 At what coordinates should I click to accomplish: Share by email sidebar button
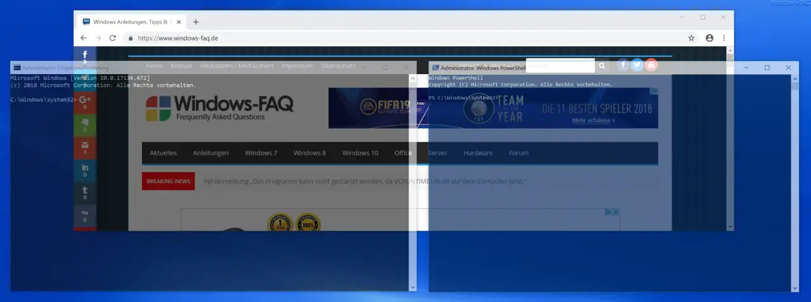pos(85,148)
